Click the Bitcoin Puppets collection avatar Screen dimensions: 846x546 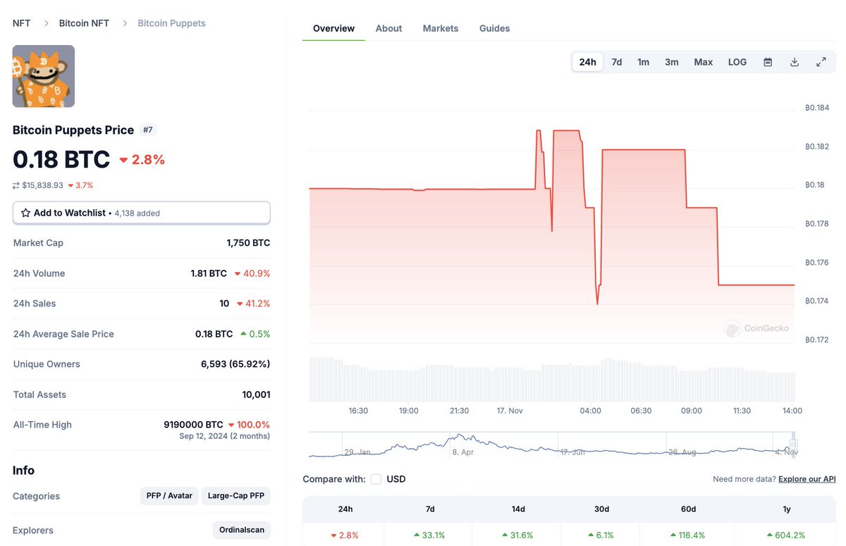click(x=44, y=76)
